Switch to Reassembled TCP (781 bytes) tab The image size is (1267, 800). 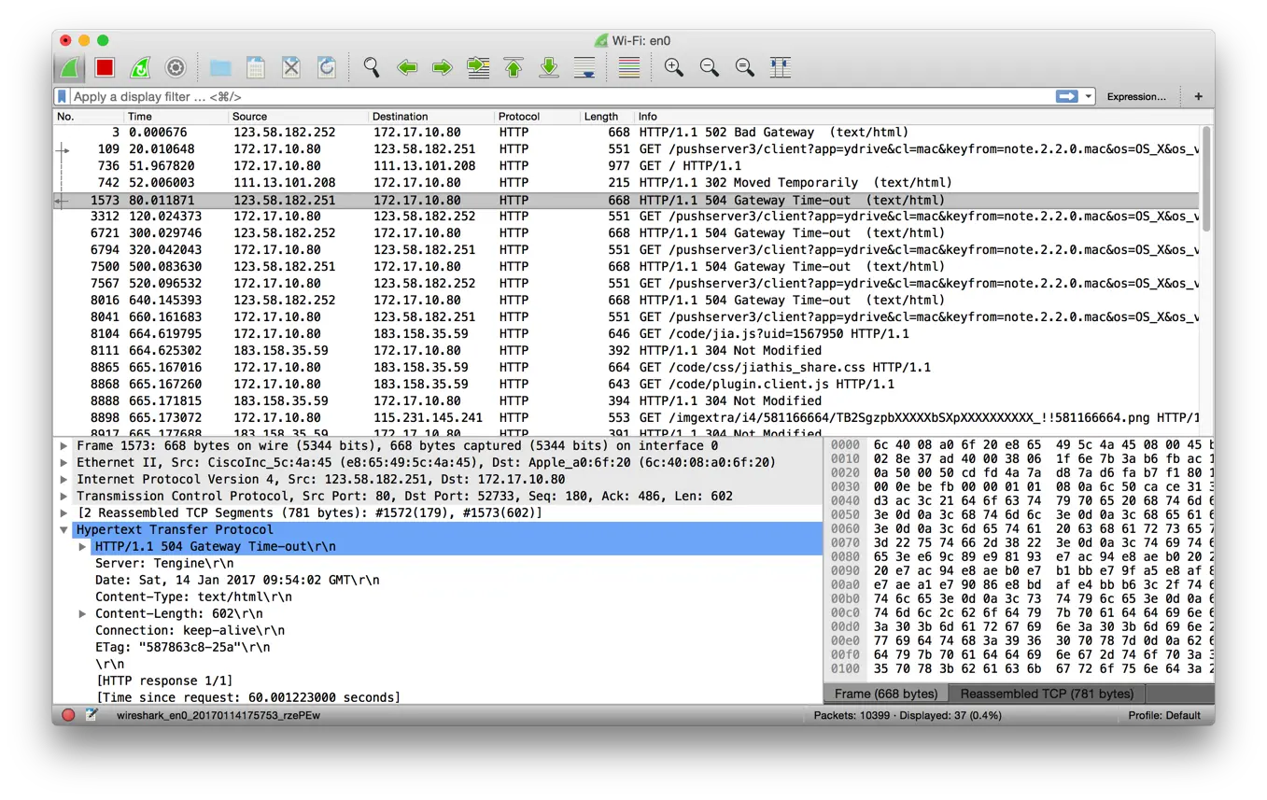1047,694
